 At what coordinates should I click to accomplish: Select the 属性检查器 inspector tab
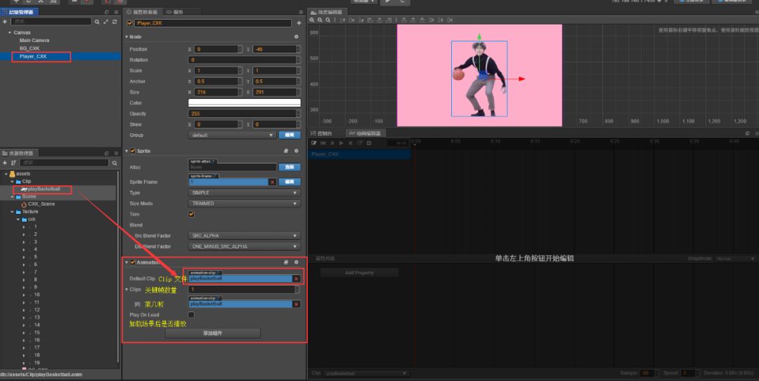143,12
